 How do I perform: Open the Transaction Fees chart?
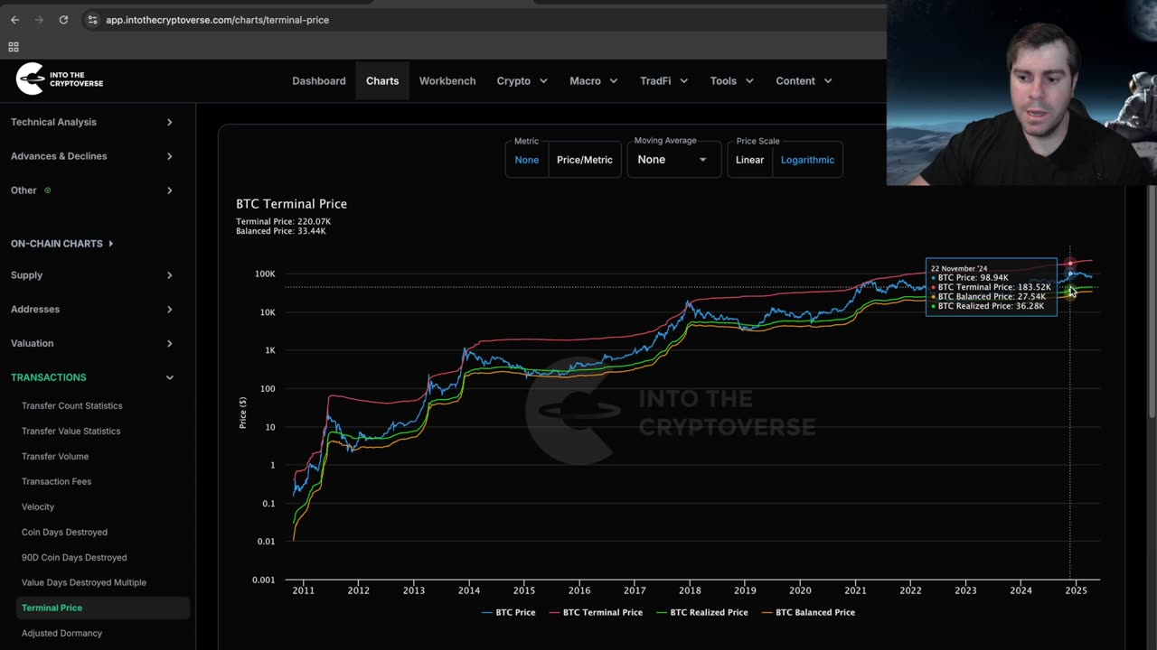(56, 482)
